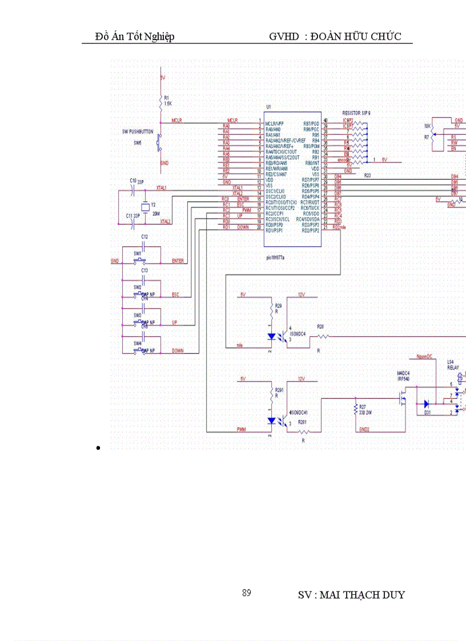Click the SV : MAI THẠCH DUY footer text
The image size is (466, 641).
(x=351, y=595)
